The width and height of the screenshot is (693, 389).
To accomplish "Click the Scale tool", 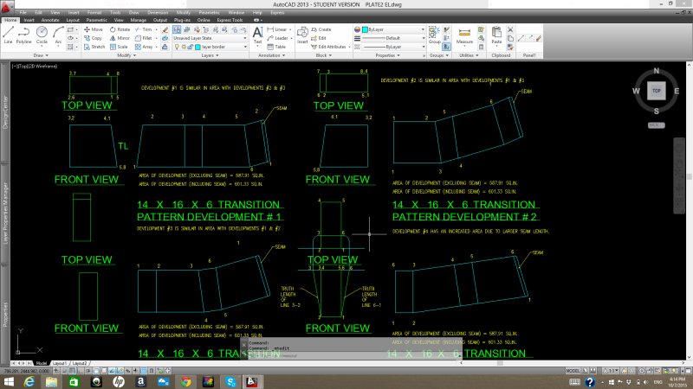I will point(119,47).
